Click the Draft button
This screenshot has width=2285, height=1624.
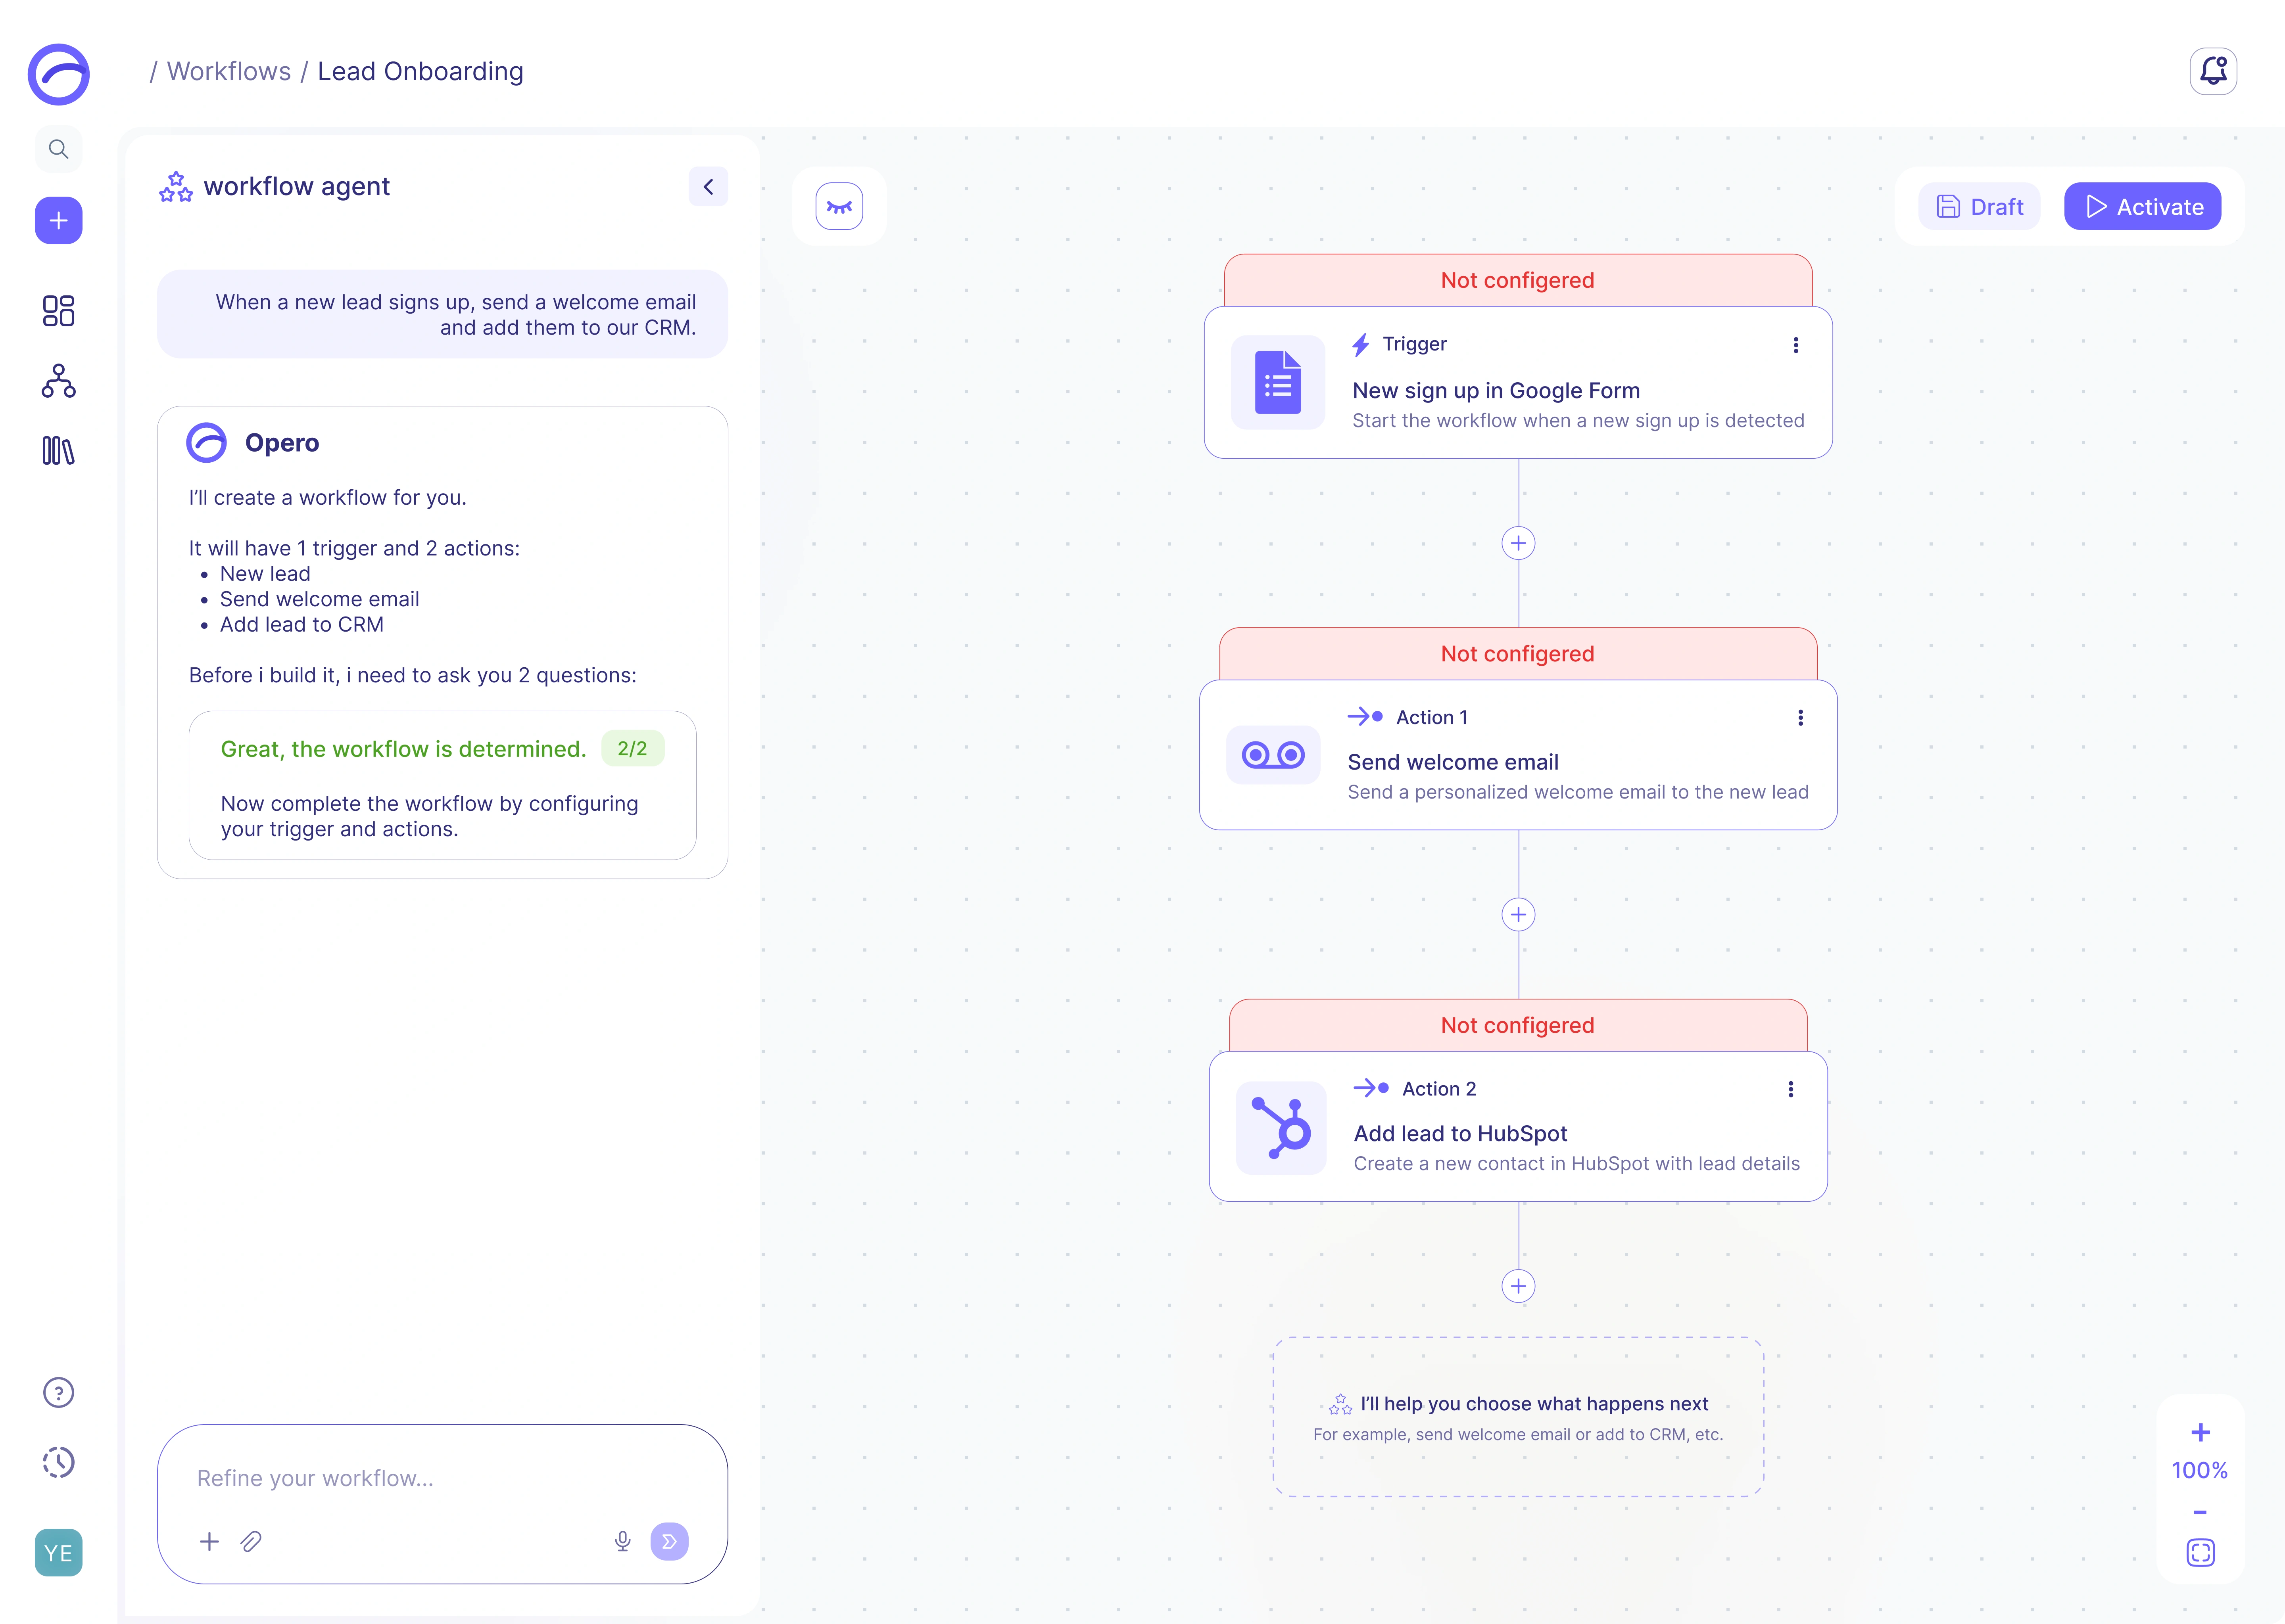(x=1979, y=206)
